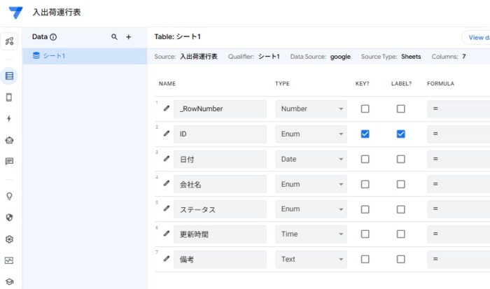The width and height of the screenshot is (490, 289).
Task: Open the Security shield icon in sidebar
Action: tap(9, 218)
